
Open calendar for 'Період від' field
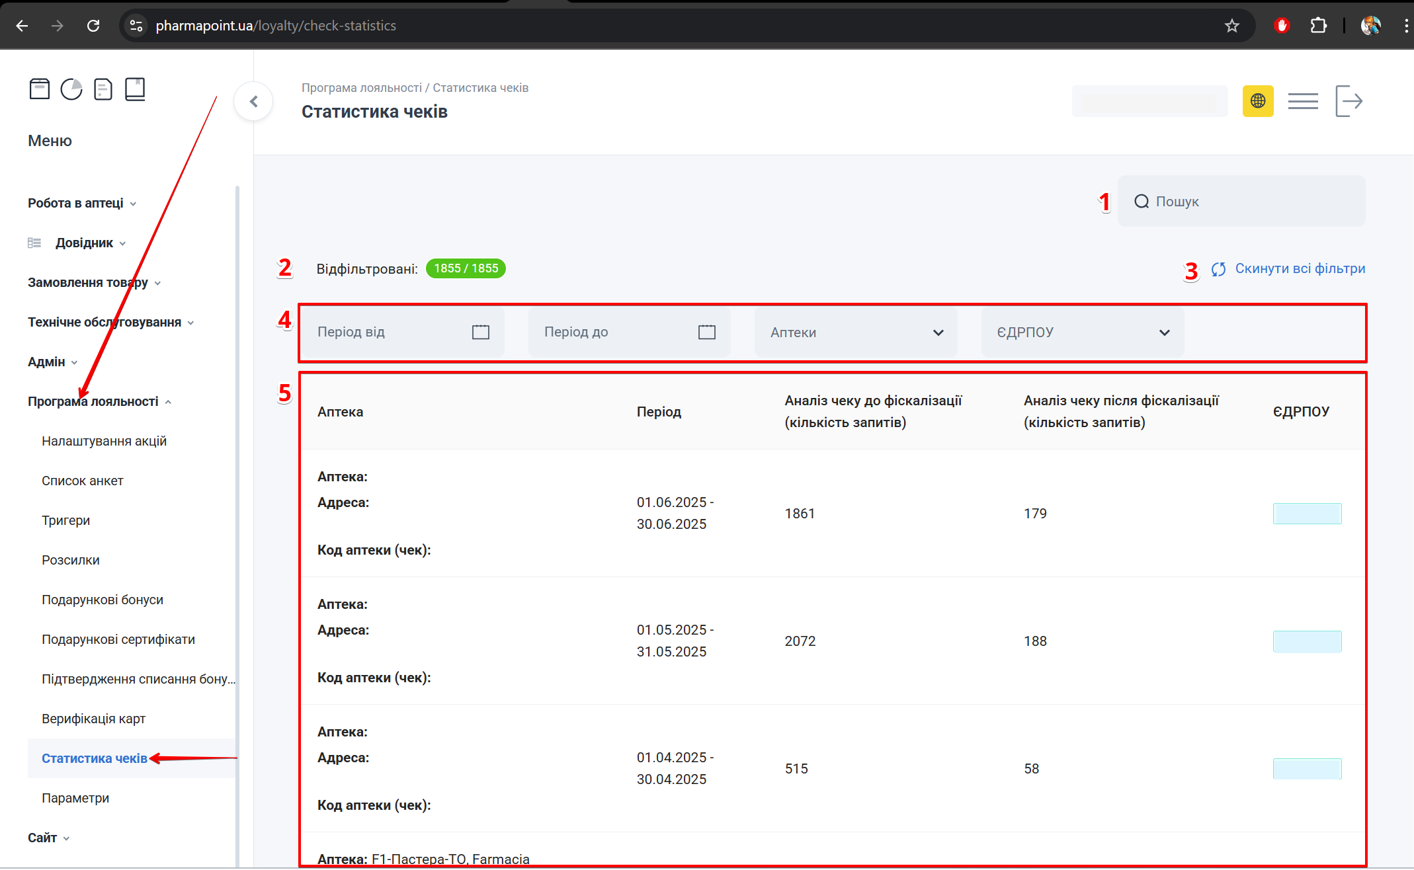481,332
